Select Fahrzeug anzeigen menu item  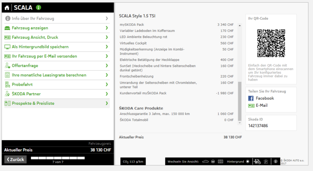point(57,28)
